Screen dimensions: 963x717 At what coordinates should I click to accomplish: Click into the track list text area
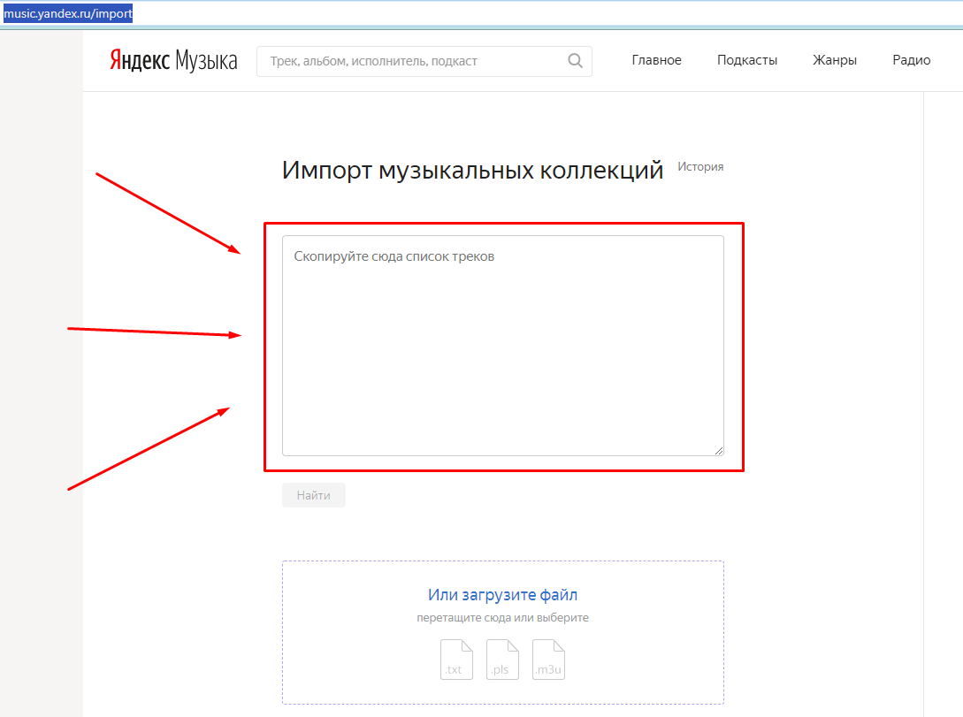(503, 346)
